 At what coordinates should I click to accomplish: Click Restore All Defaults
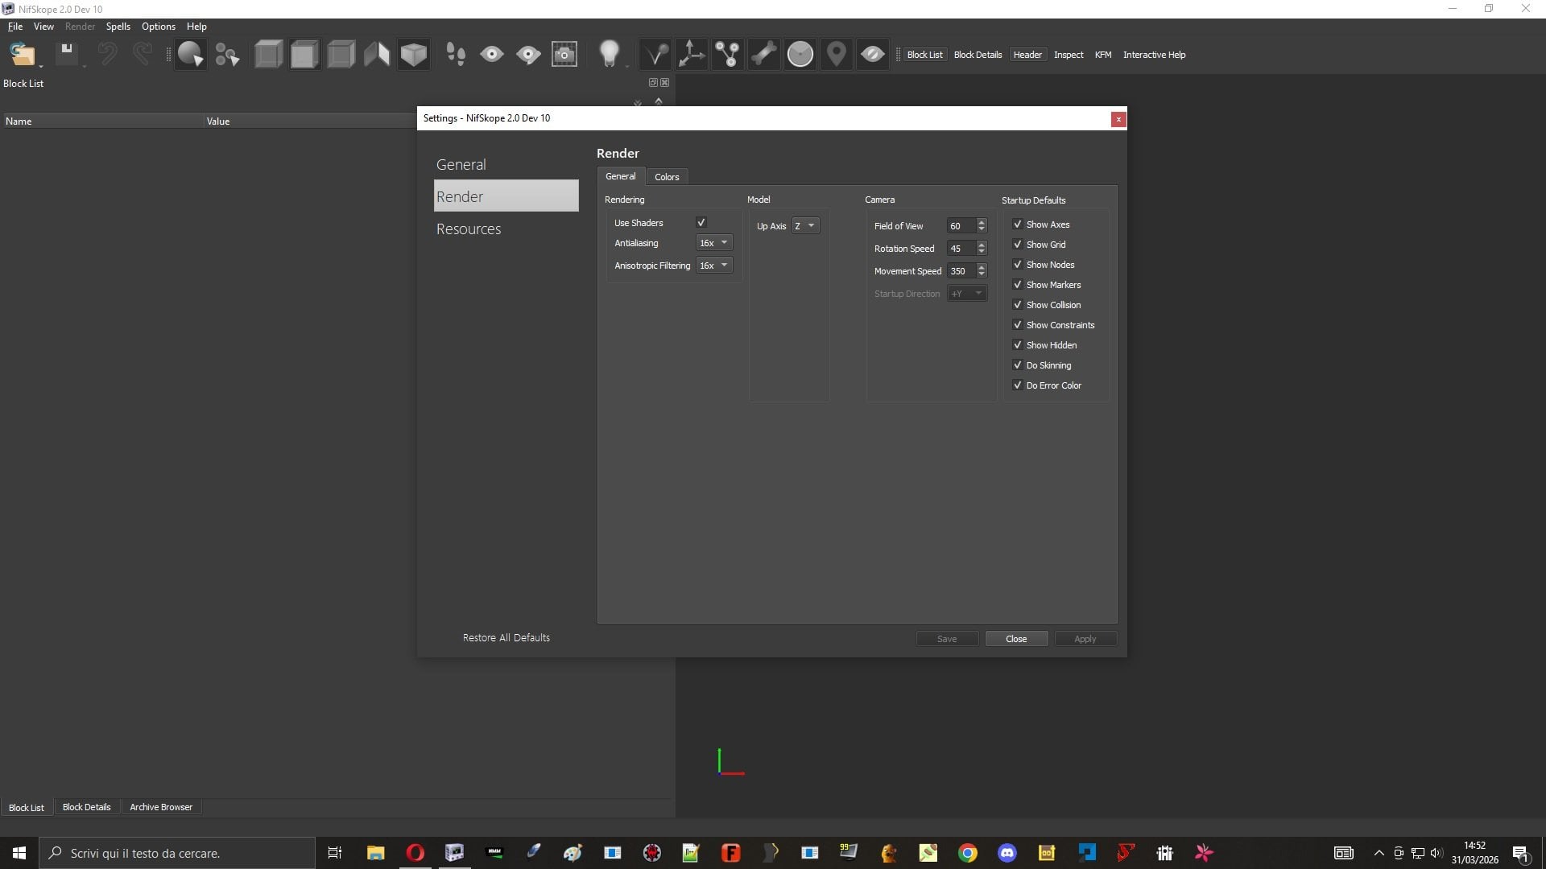[506, 638]
